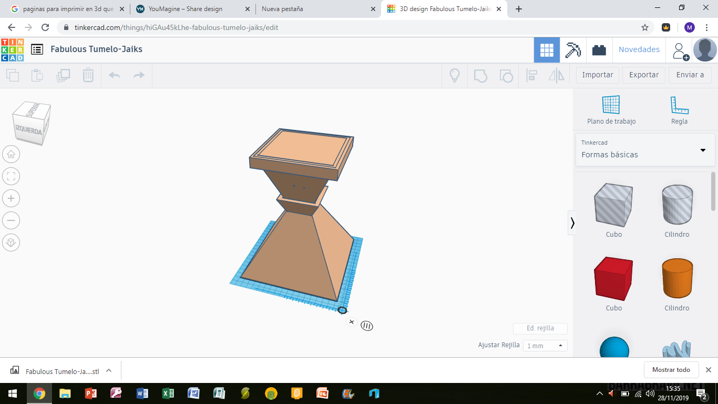Click the Home view button
Screen dimensions: 718x404
[11, 154]
